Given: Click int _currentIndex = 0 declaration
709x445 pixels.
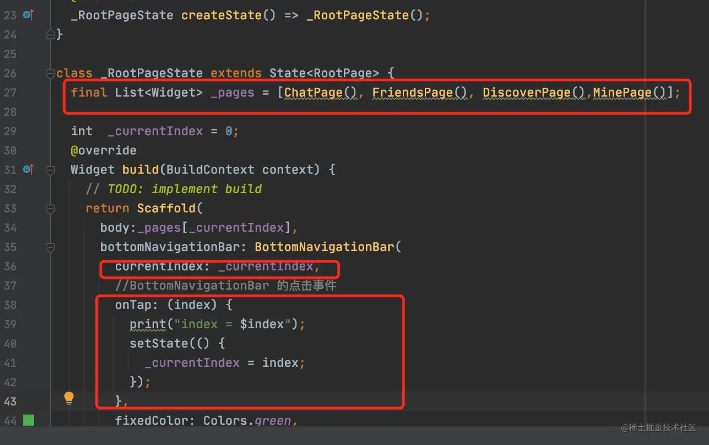Looking at the screenshot, I should pos(155,131).
